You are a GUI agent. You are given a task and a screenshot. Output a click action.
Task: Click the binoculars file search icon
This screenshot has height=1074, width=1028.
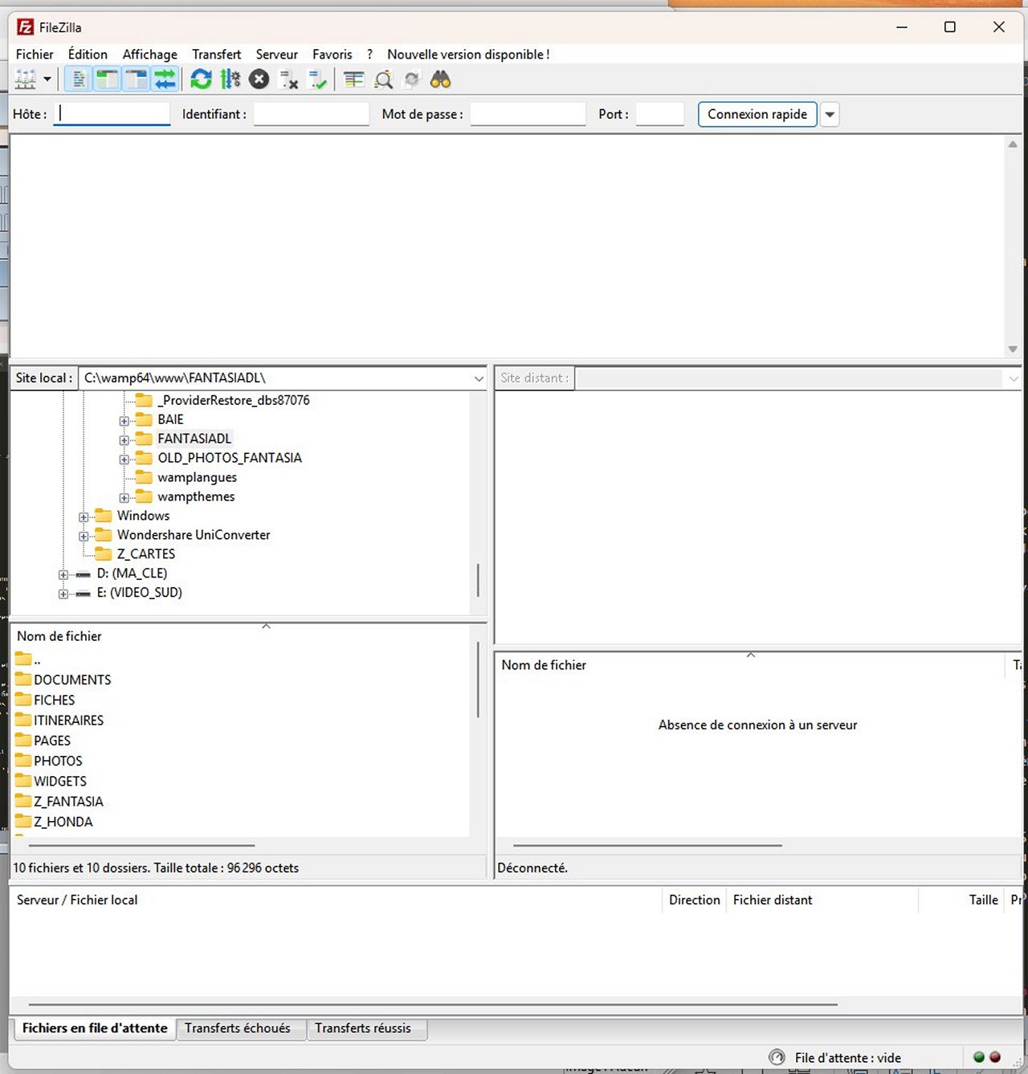[440, 80]
